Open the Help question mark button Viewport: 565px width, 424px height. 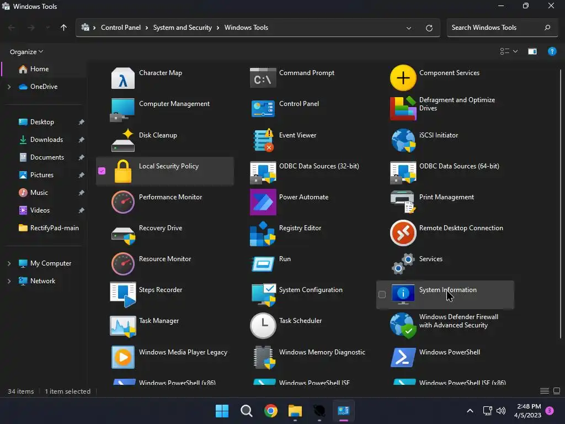(552, 51)
